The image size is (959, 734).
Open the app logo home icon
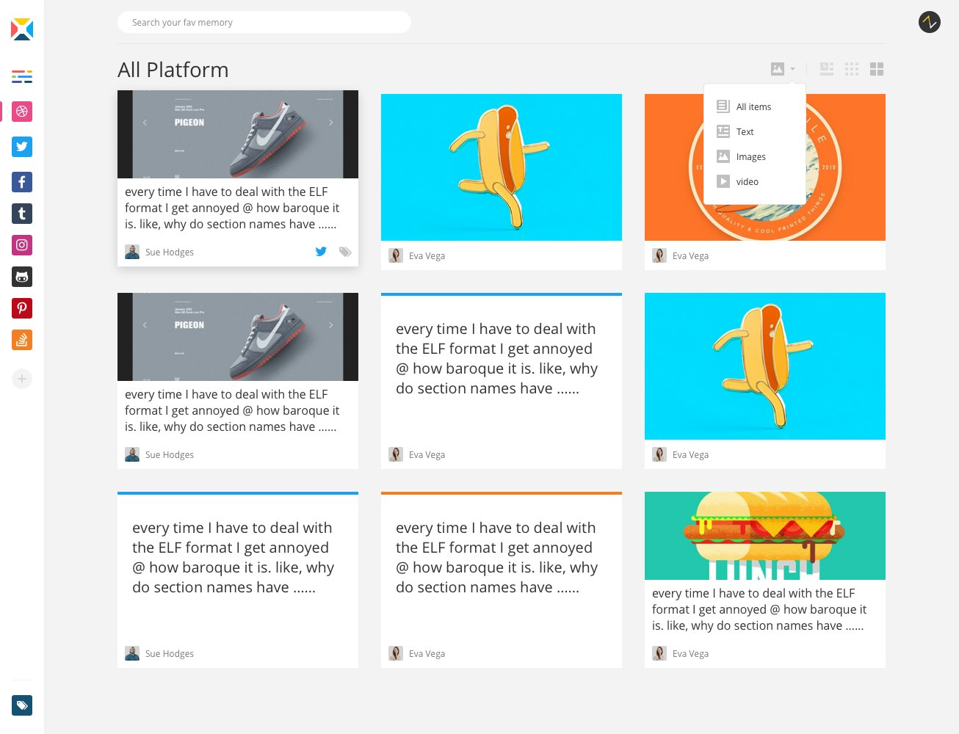[22, 29]
